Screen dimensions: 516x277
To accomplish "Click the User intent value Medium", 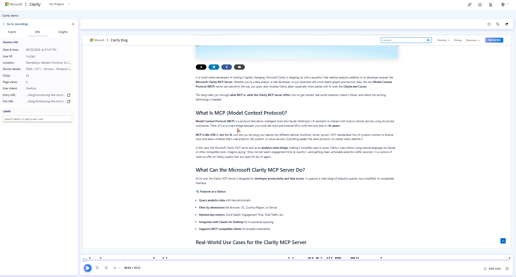I will [x=31, y=88].
